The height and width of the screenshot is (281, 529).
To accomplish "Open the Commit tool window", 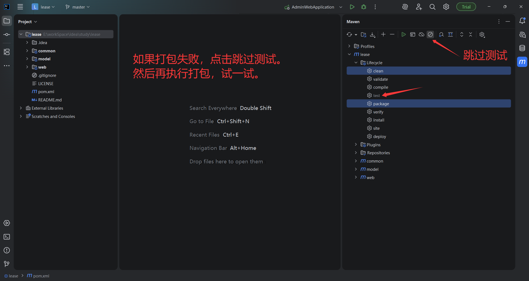I will (7, 35).
